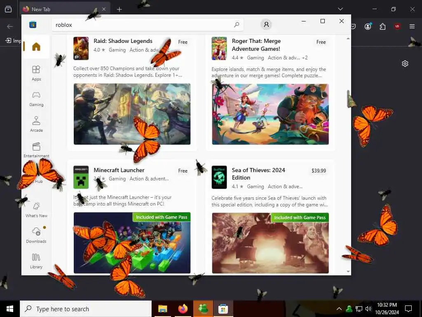Open the Home page in Store sidebar
This screenshot has height=317, width=422.
click(x=36, y=47)
